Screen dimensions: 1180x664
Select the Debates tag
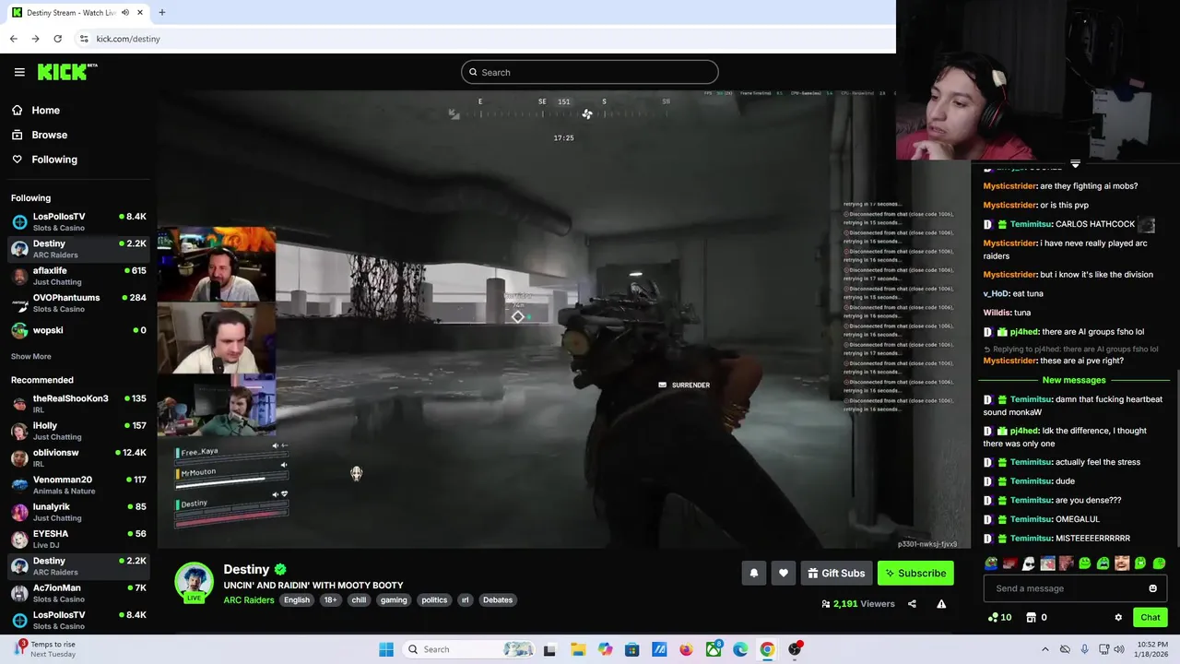click(x=498, y=599)
